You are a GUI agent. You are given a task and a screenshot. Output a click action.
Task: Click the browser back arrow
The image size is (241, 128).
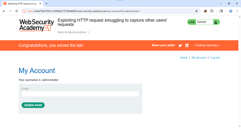click(4, 11)
